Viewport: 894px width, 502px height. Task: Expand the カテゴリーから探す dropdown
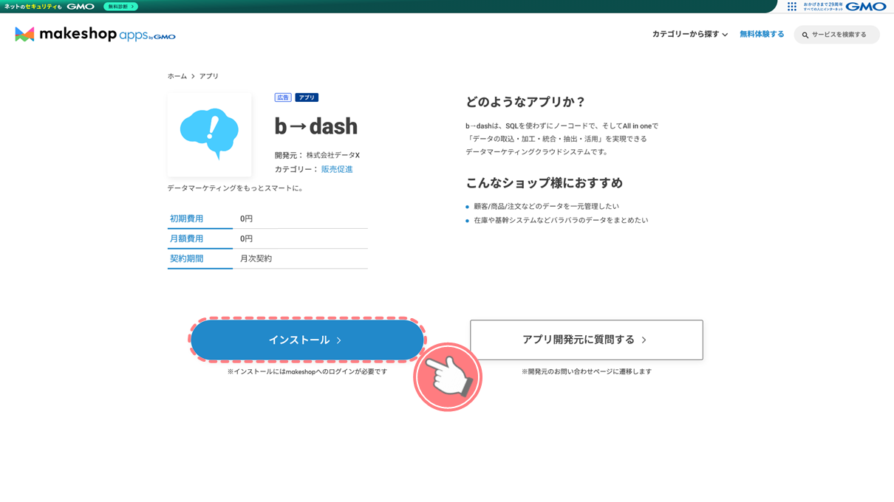685,34
